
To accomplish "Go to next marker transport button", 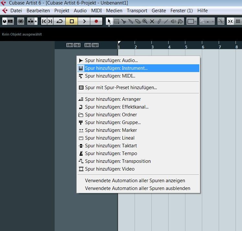I will (x=50, y=21).
